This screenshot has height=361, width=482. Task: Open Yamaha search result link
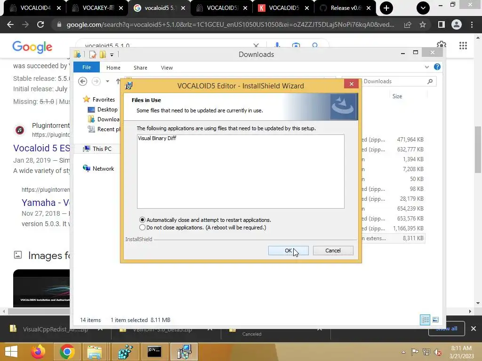46,203
